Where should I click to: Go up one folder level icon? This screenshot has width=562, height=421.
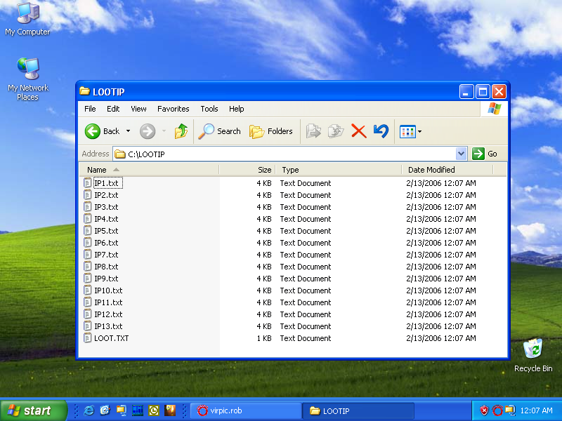[181, 131]
